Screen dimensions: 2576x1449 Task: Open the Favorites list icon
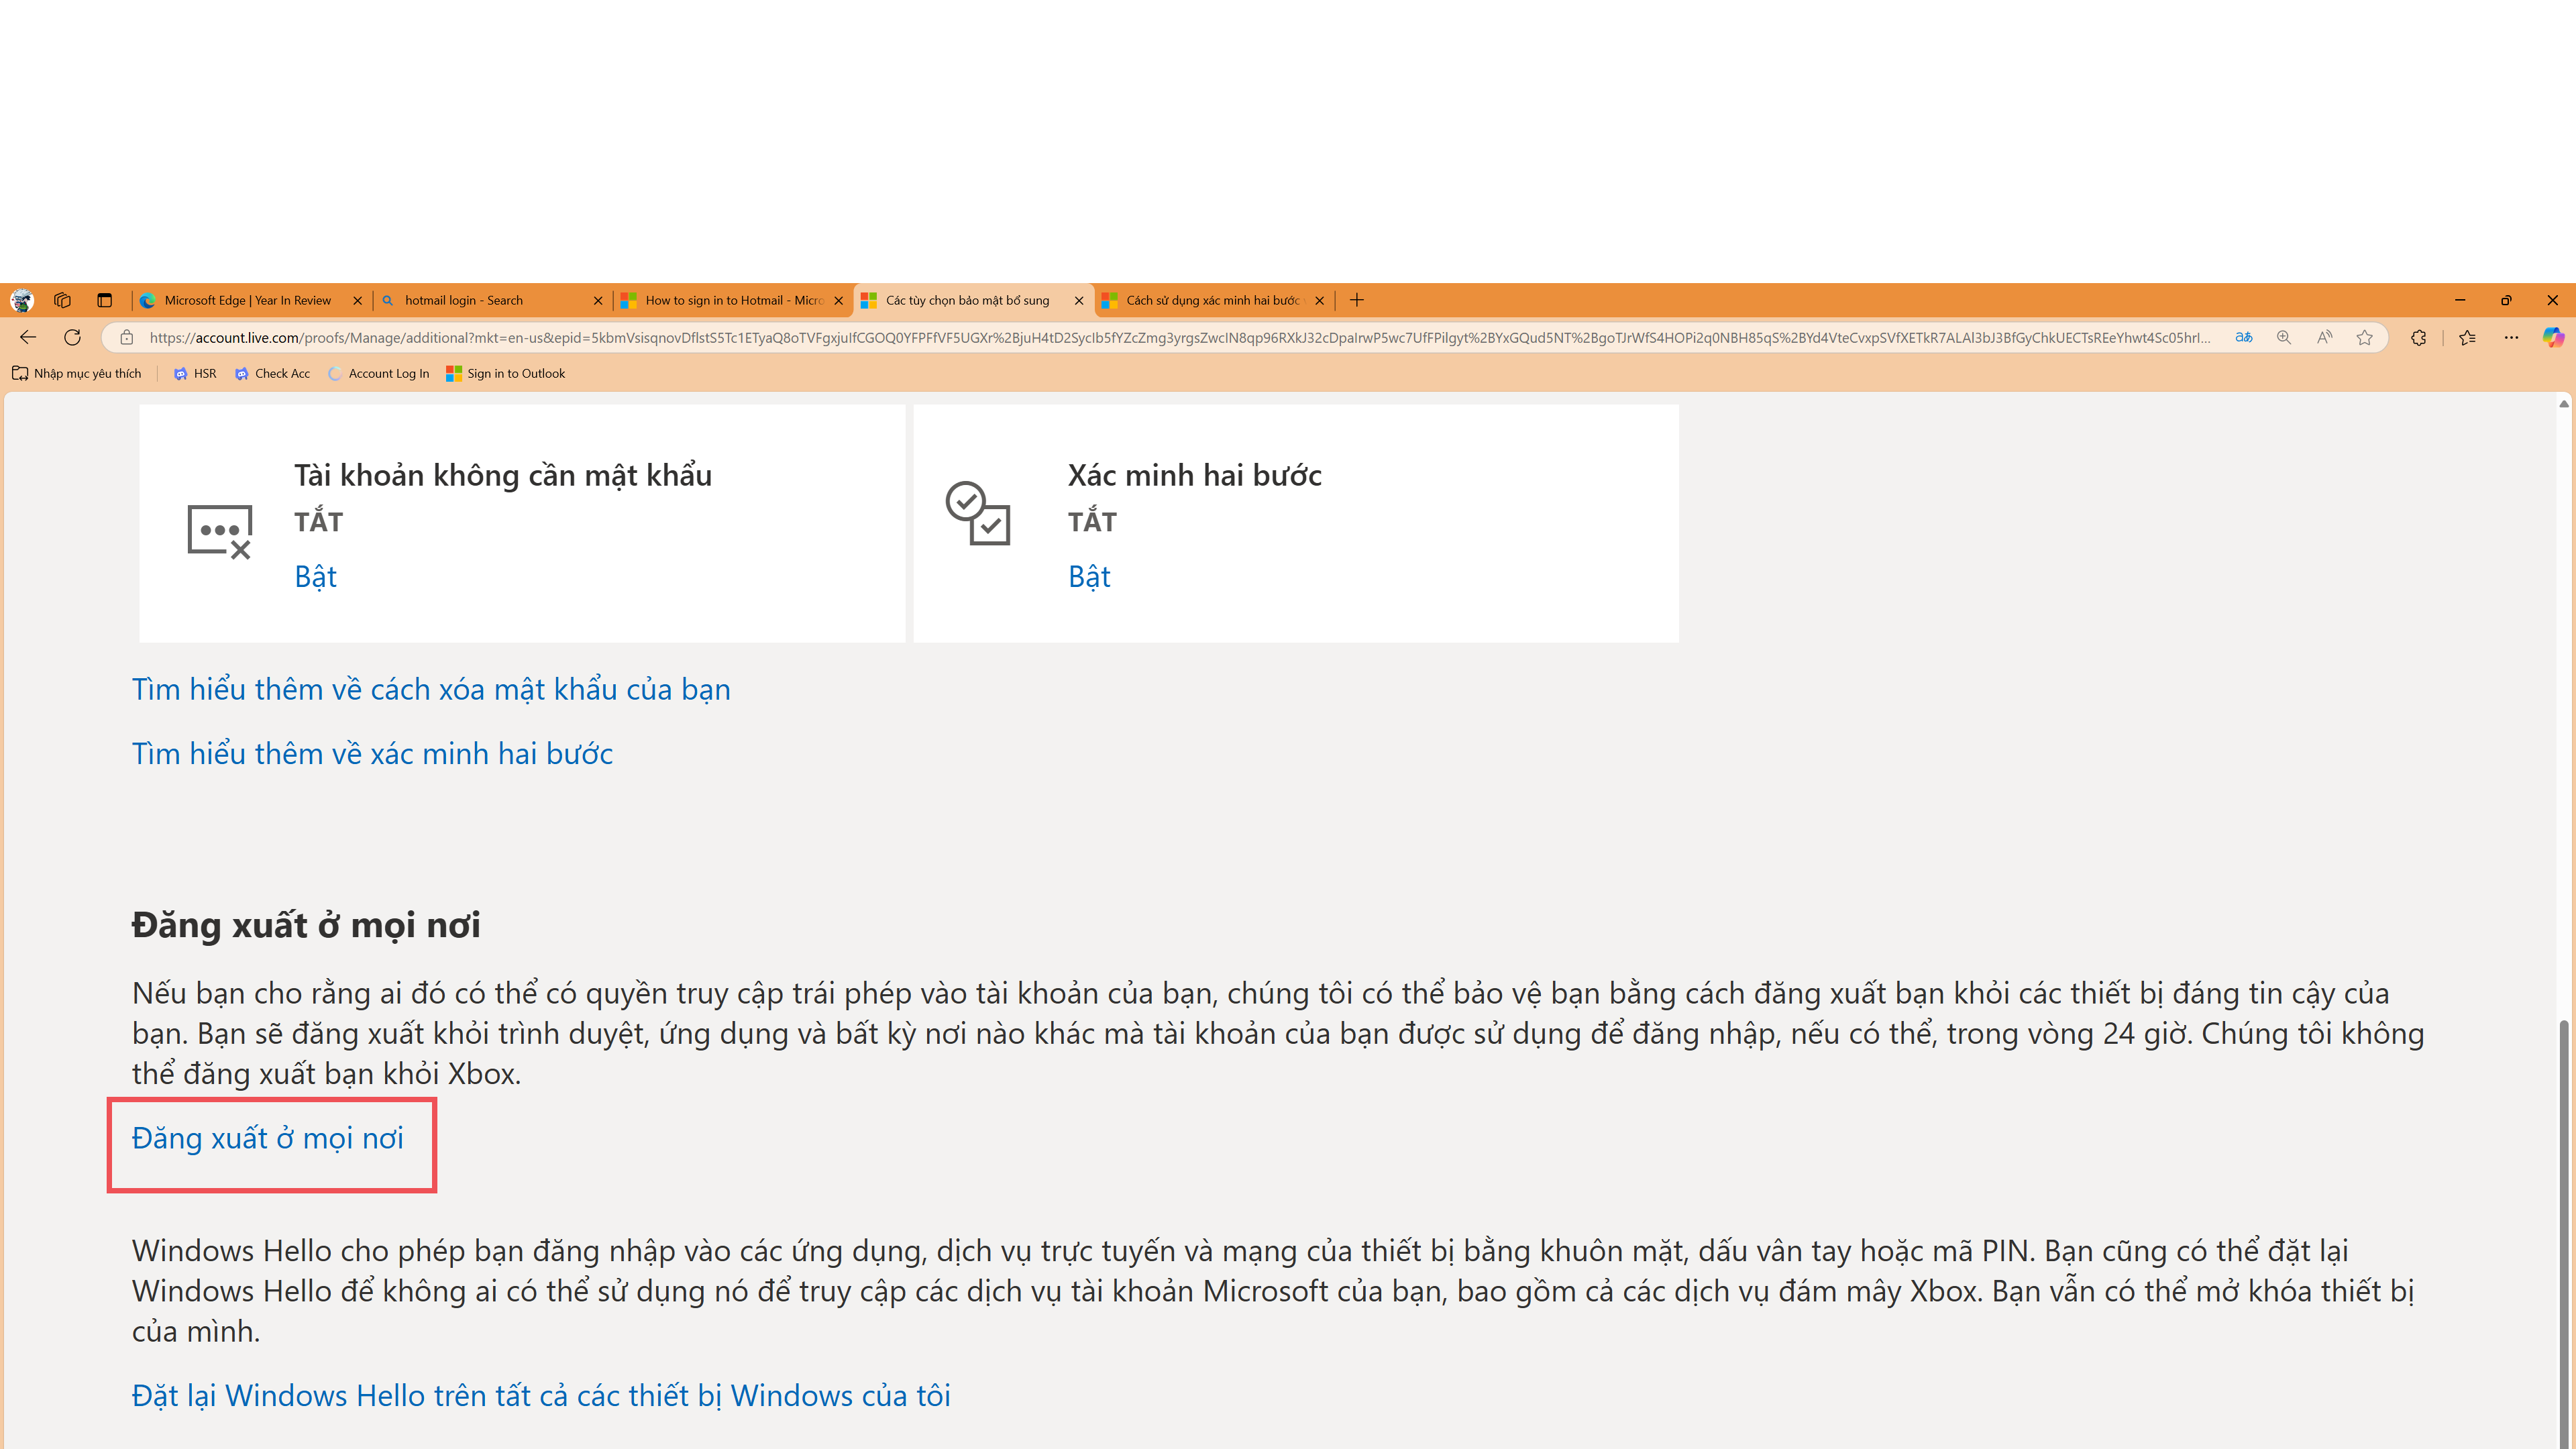[2467, 338]
